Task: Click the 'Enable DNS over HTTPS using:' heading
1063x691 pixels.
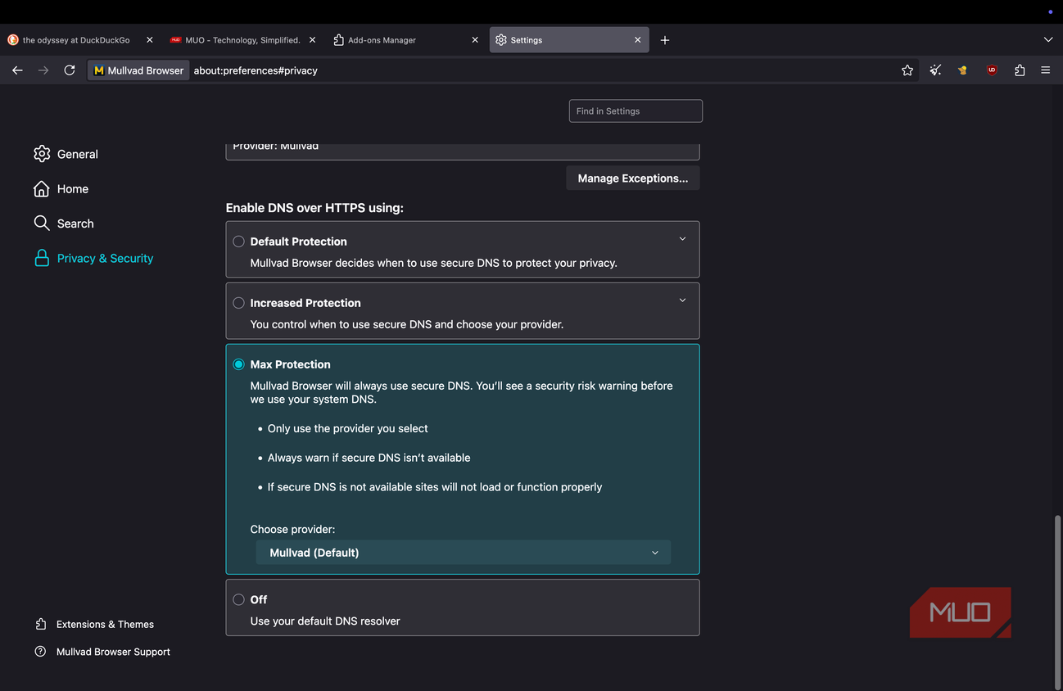Action: point(314,208)
